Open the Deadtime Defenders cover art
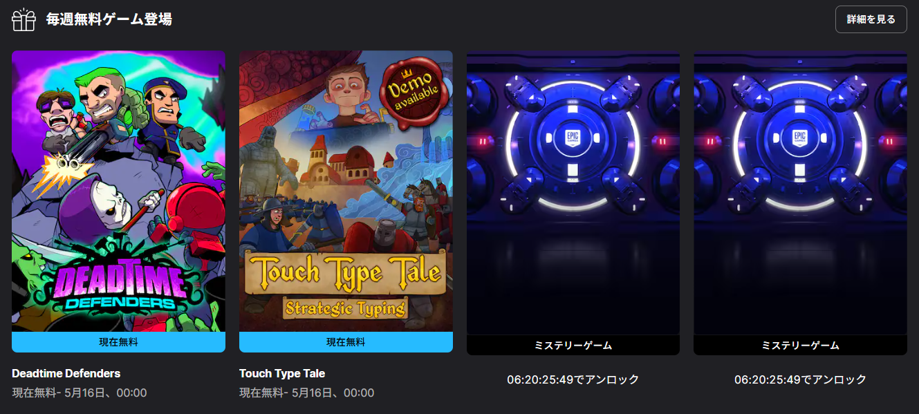The width and height of the screenshot is (919, 414). point(118,191)
